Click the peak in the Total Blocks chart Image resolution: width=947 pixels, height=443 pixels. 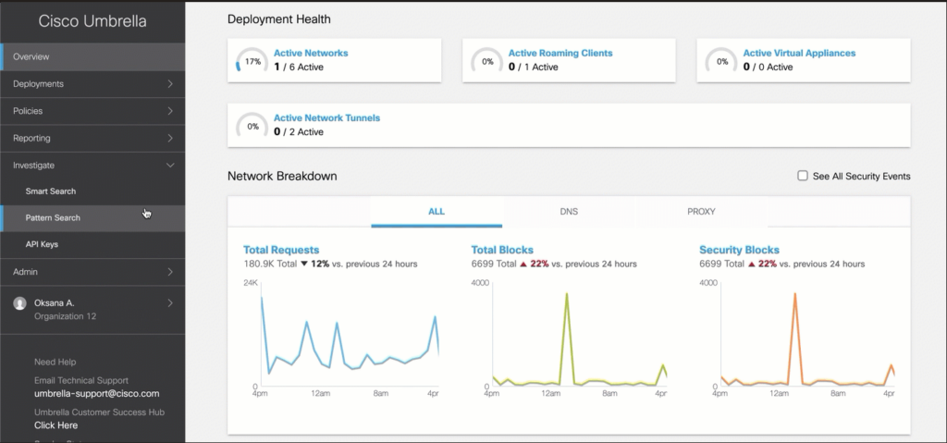(565, 296)
